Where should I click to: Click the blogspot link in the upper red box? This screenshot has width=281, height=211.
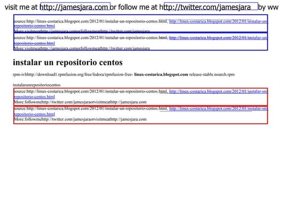[x=218, y=91]
